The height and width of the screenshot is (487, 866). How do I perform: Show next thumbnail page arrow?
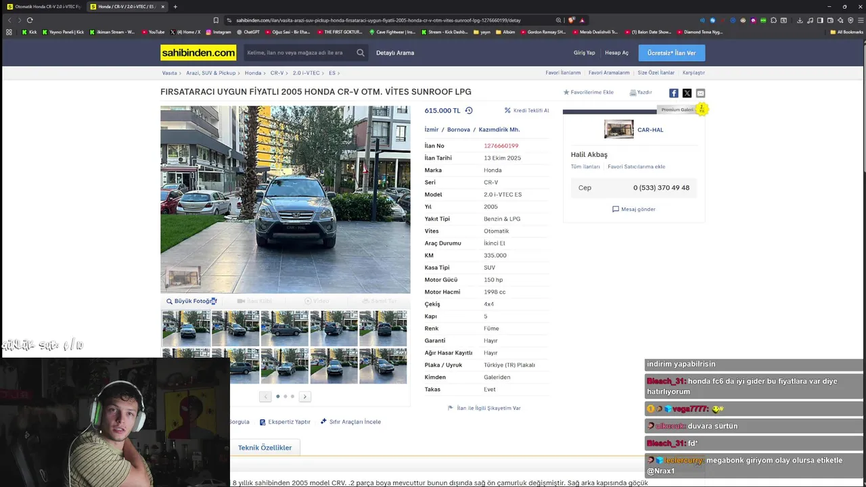(304, 396)
